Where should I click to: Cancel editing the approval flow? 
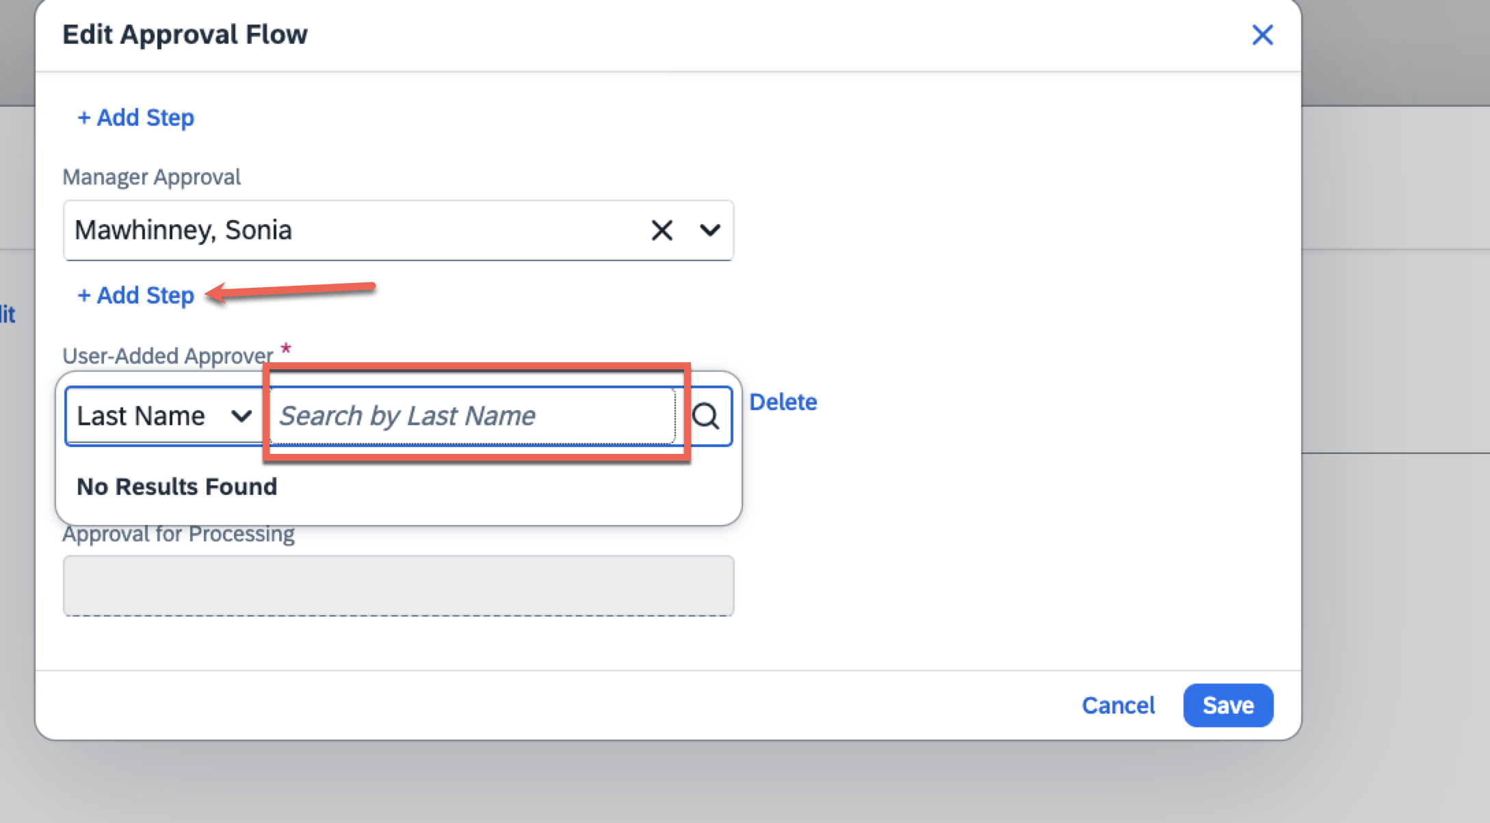click(x=1118, y=705)
